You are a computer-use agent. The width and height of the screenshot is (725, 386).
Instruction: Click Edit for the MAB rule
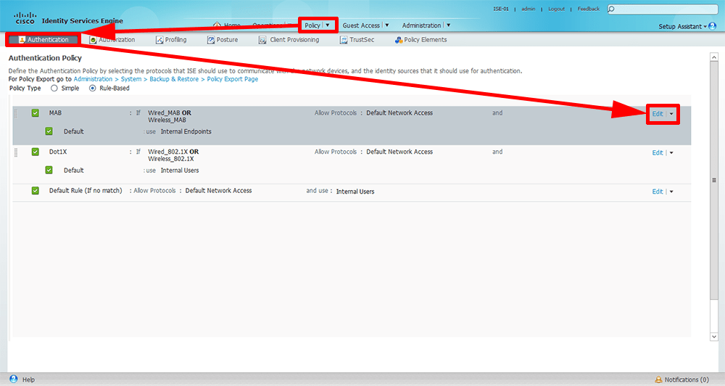point(658,114)
